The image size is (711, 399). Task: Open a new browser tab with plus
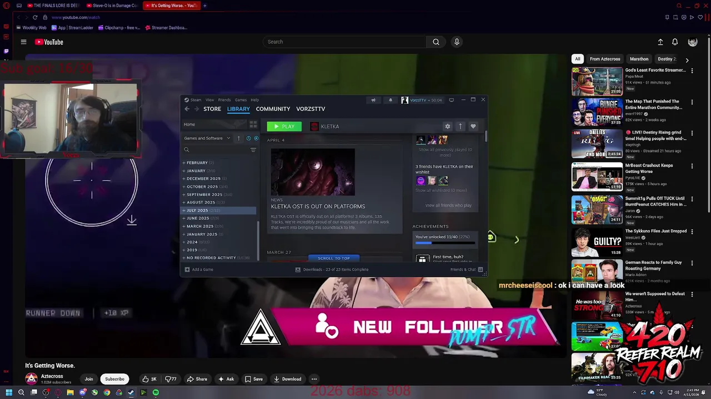[x=204, y=6]
